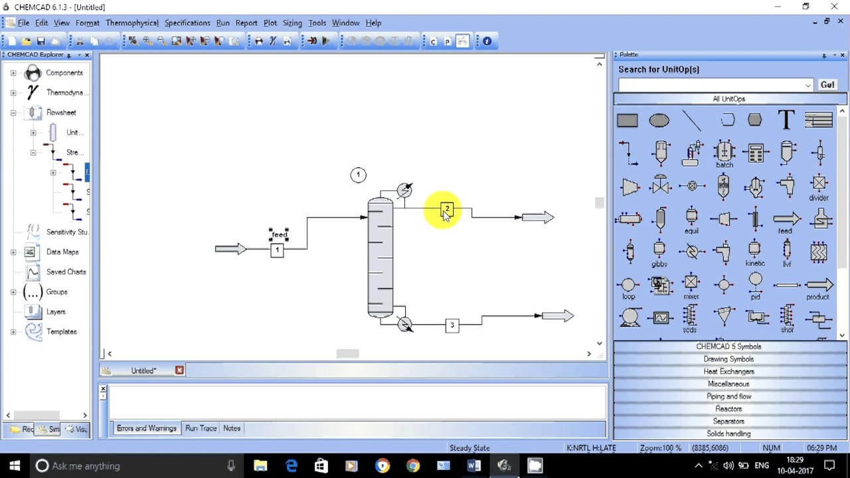Pick the compressor UnitOp icon
The width and height of the screenshot is (850, 478).
[630, 187]
